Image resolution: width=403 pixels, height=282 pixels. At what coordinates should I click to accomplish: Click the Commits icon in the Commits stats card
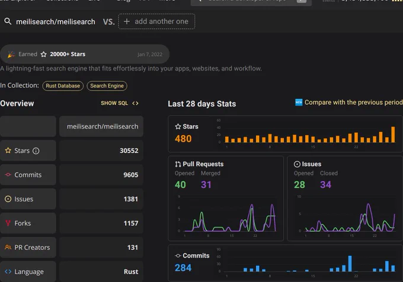(178, 255)
